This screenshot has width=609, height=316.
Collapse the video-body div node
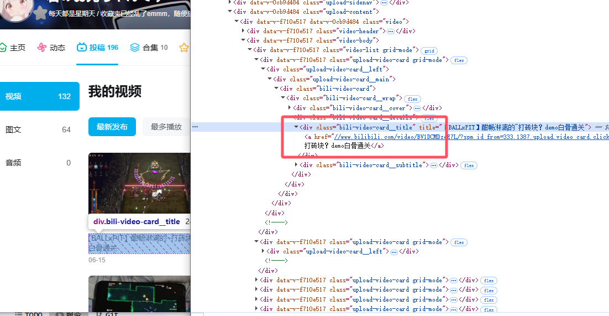pyautogui.click(x=243, y=40)
